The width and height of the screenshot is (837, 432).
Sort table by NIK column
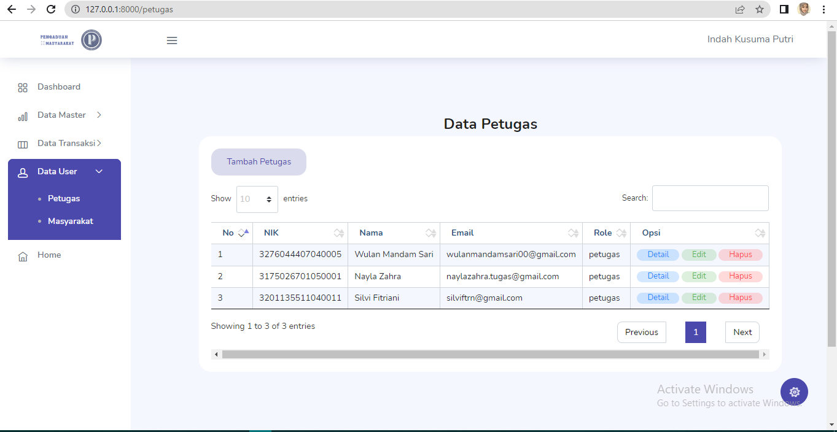point(300,233)
